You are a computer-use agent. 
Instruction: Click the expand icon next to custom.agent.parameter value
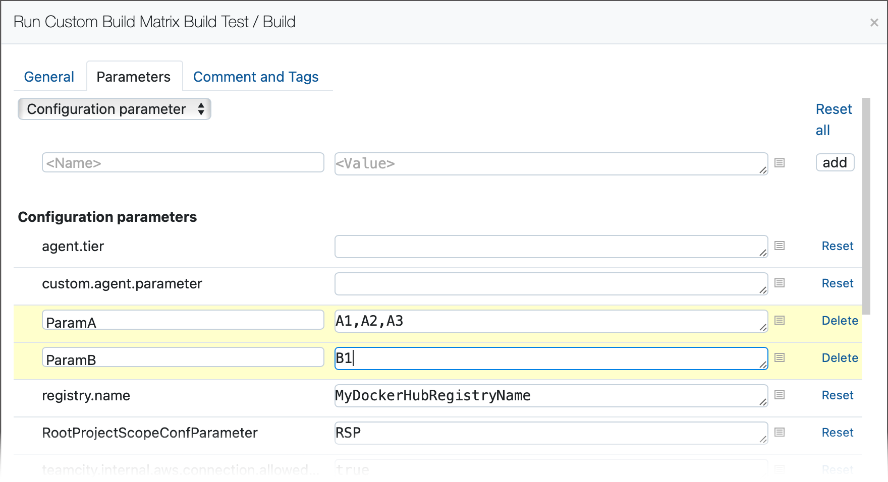(780, 283)
